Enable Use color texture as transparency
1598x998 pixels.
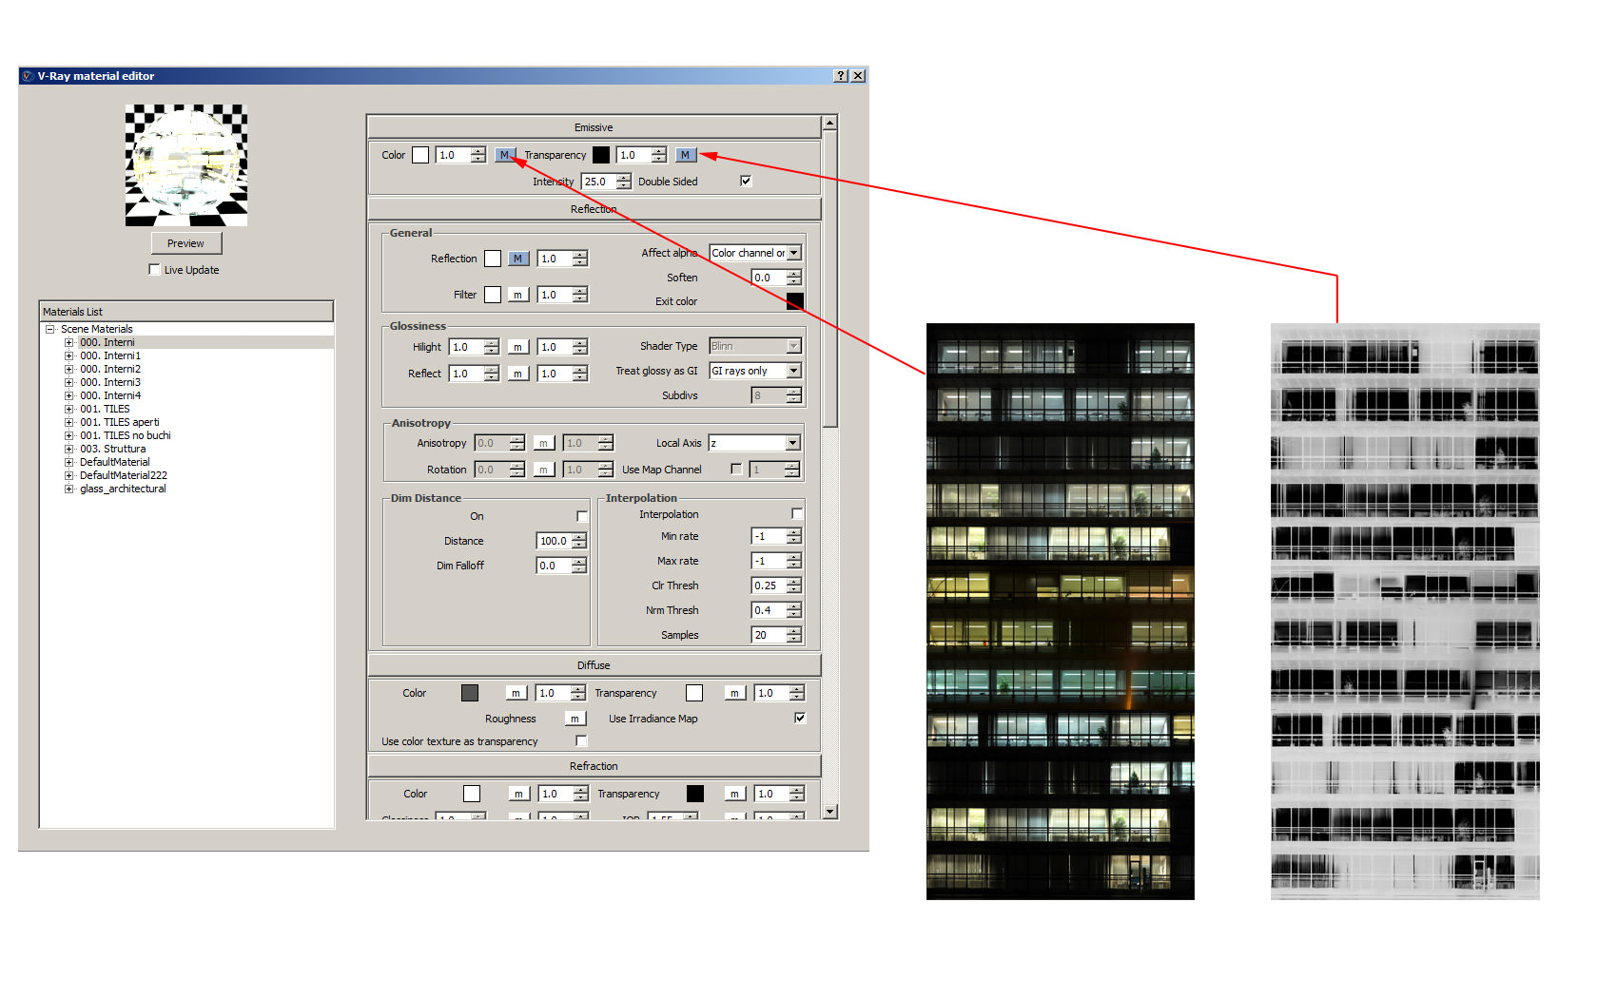coord(581,740)
